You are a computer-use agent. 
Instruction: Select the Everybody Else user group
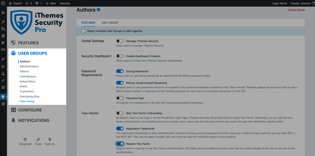click(x=30, y=97)
